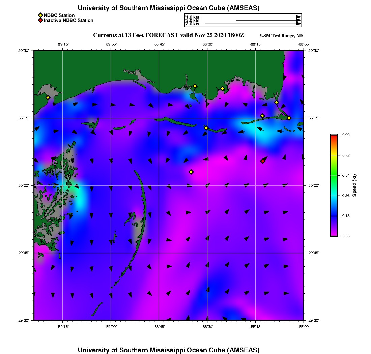This screenshot has height=354, width=371.
Task: Click the Speed (kt) color bar label
Action: click(x=354, y=185)
